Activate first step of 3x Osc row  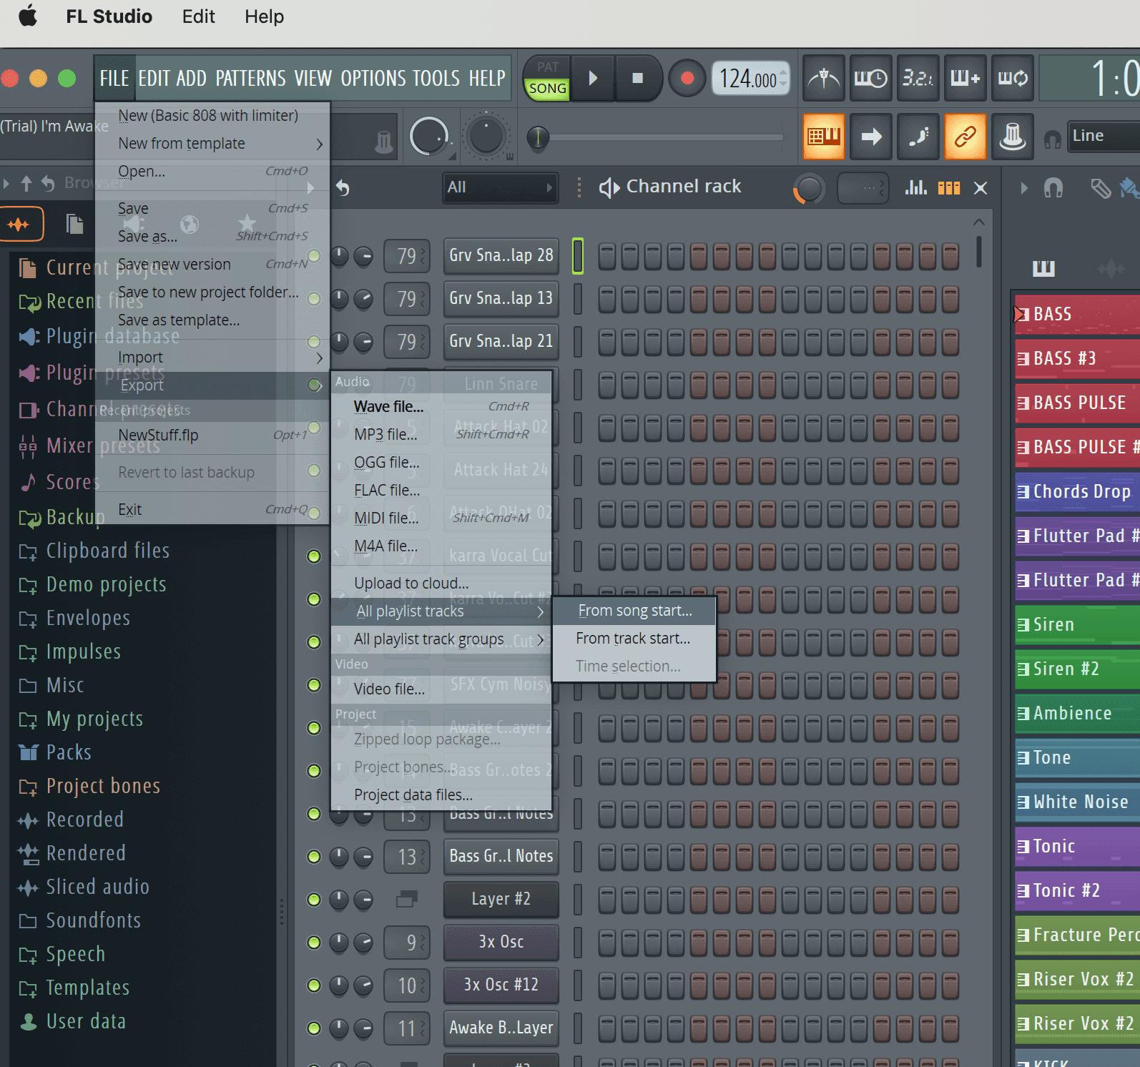tap(606, 943)
